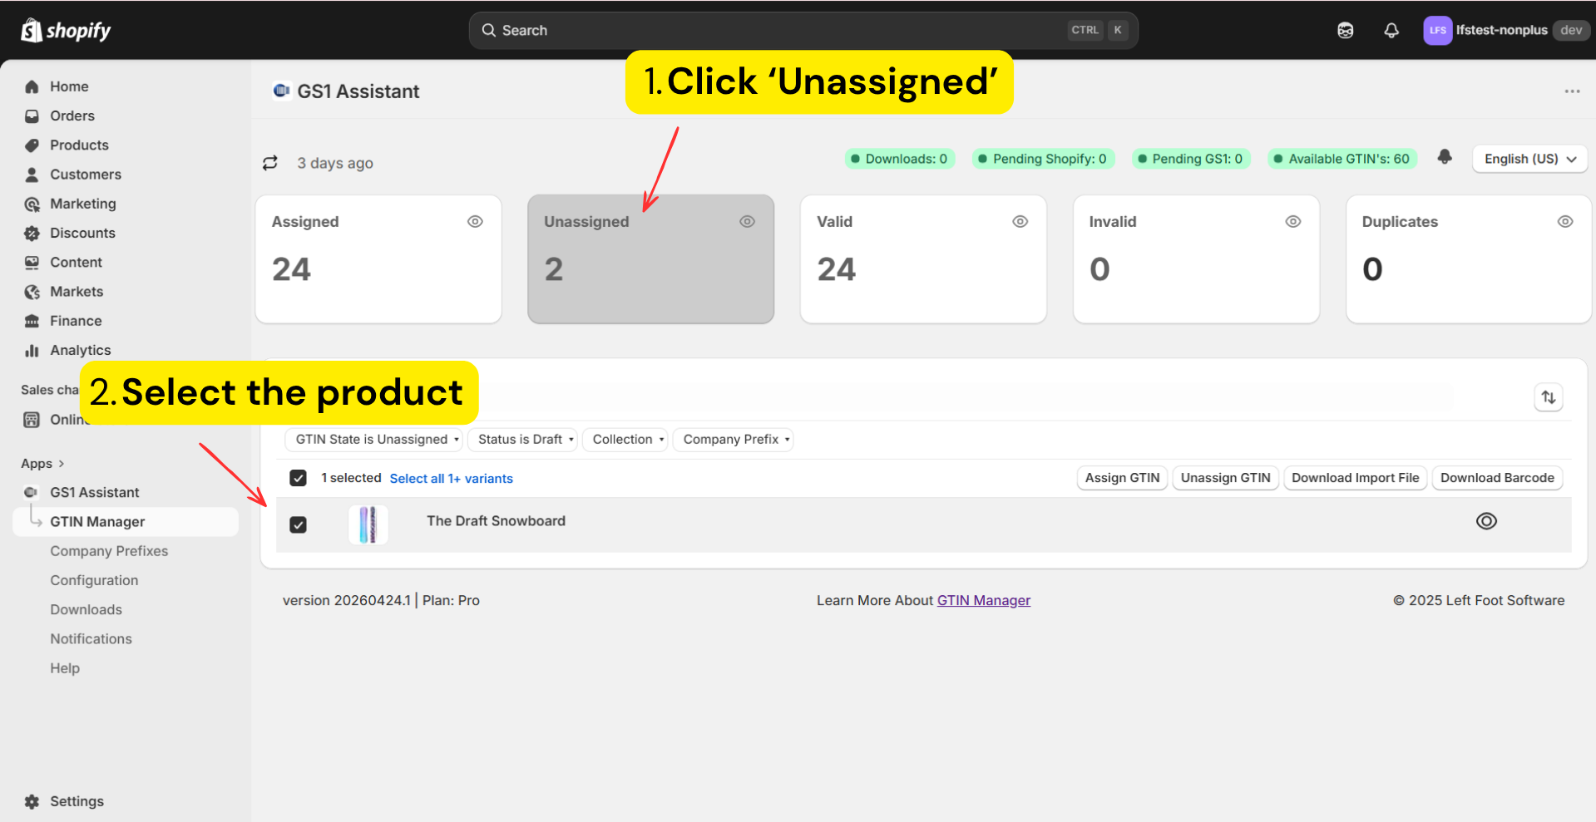Click the Finance bank icon
This screenshot has width=1596, height=822.
(32, 321)
